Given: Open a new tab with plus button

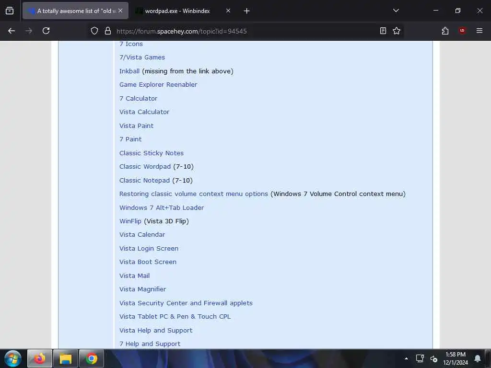Looking at the screenshot, I should pyautogui.click(x=247, y=11).
